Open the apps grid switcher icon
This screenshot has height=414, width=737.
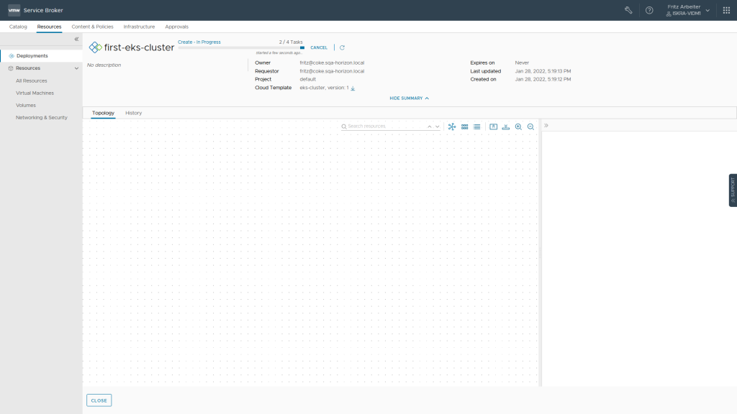click(726, 10)
